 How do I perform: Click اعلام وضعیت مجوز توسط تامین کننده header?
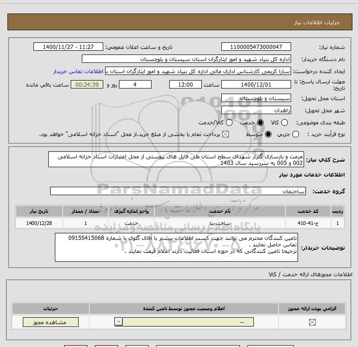coord(184,308)
